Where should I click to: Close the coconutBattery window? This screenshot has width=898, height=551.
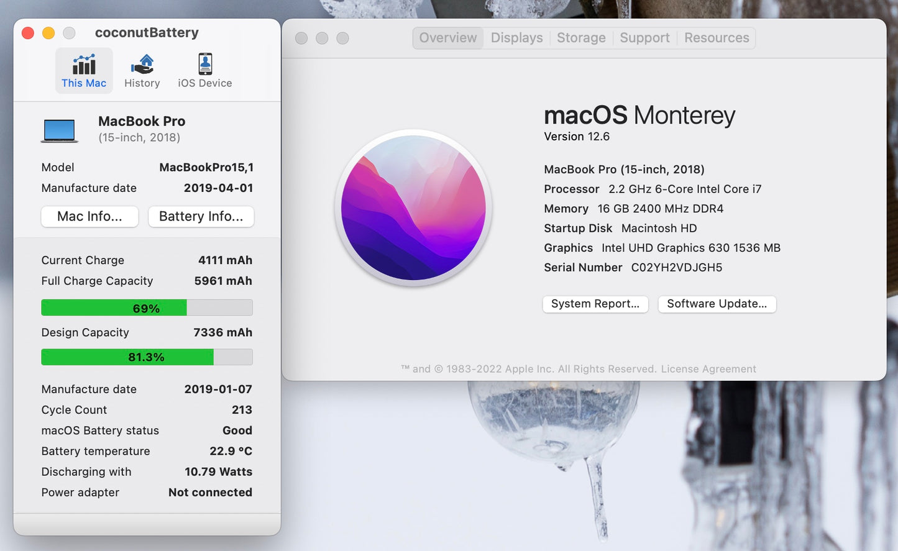pyautogui.click(x=28, y=33)
